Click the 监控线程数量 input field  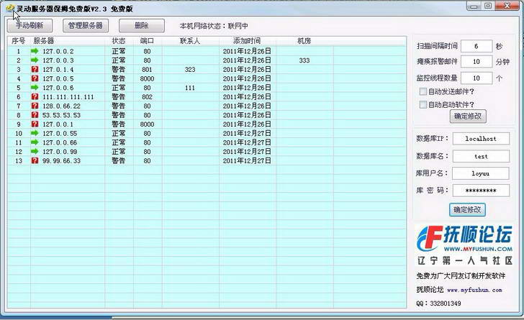(x=476, y=78)
